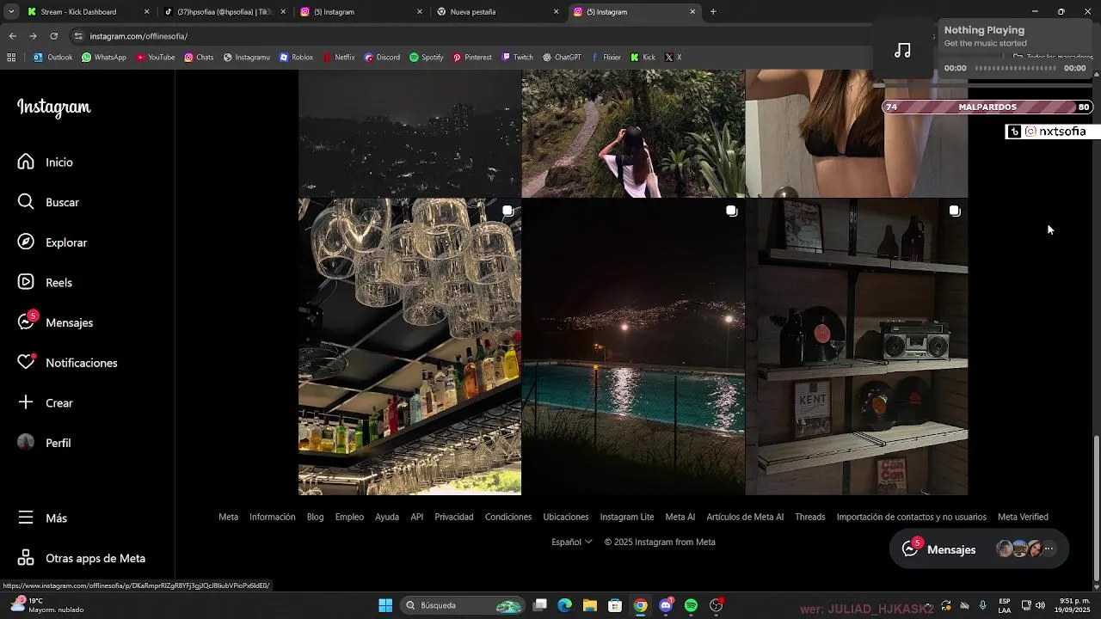Click the browser back arrow
The width and height of the screenshot is (1101, 619).
coord(12,36)
